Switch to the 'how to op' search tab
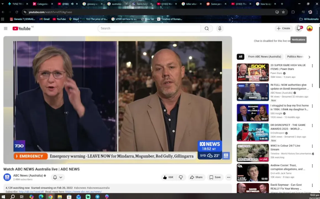The width and height of the screenshot is (320, 199). tap(266, 4)
